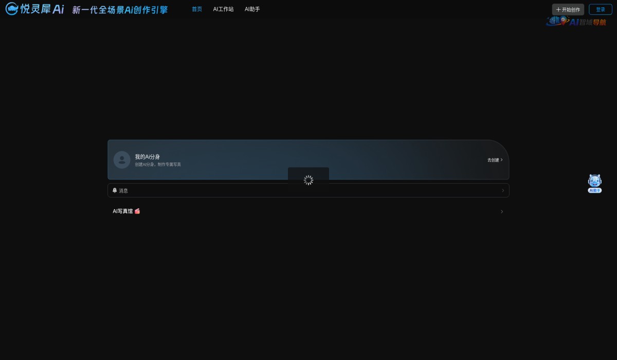617x360 pixels.
Task: Click the 登录 login button
Action: [x=600, y=9]
